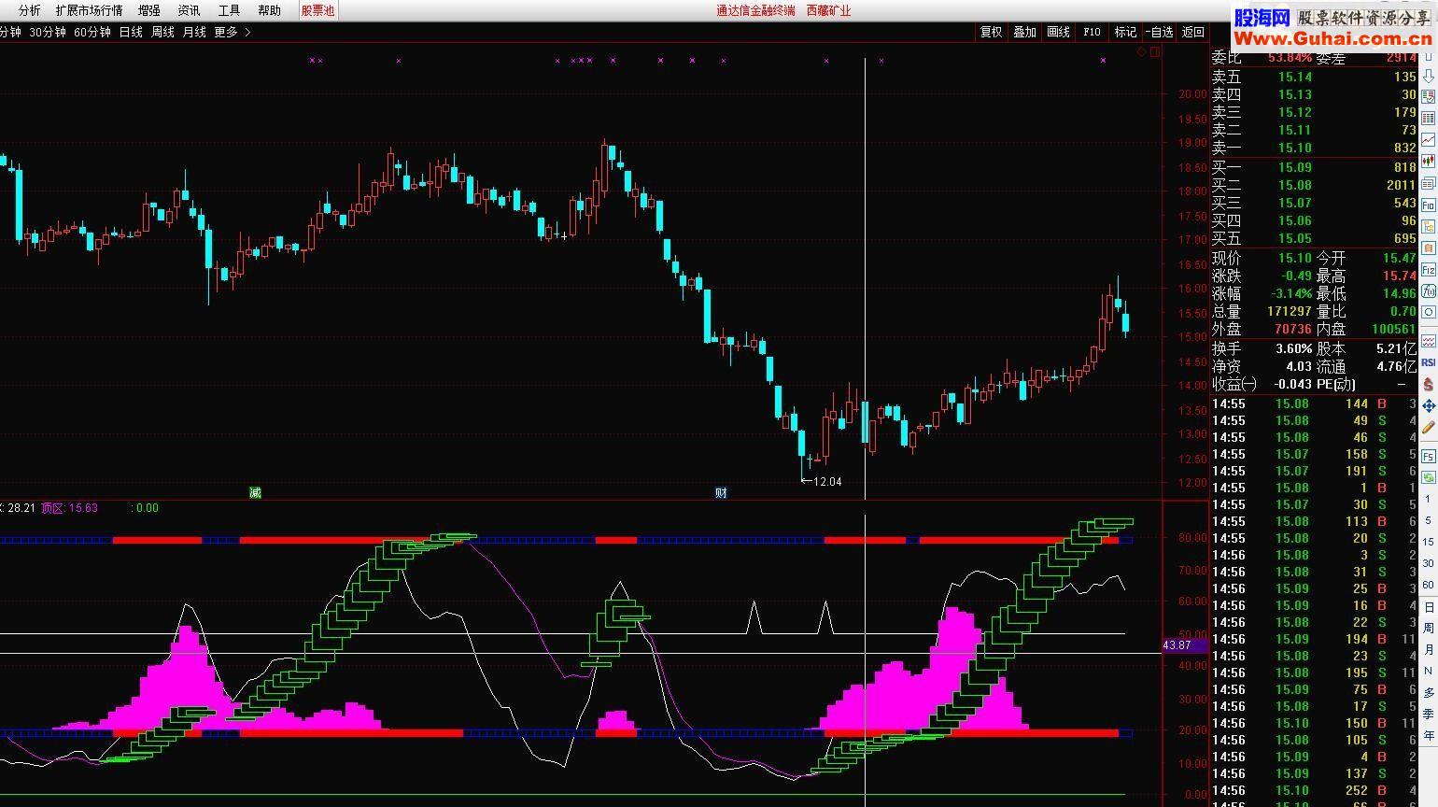
Task: Click the 股票池 button
Action: [317, 10]
